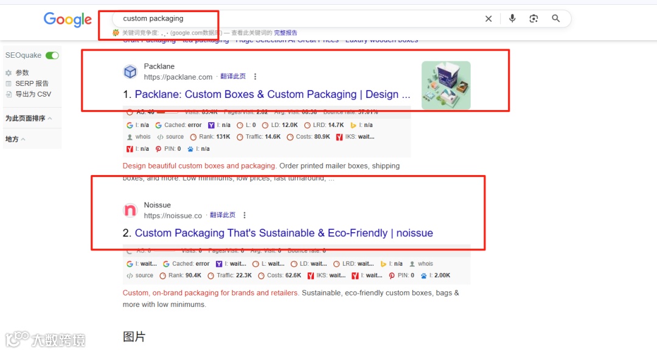The height and width of the screenshot is (352, 657).
Task: Open Packlane source link
Action: (x=170, y=137)
